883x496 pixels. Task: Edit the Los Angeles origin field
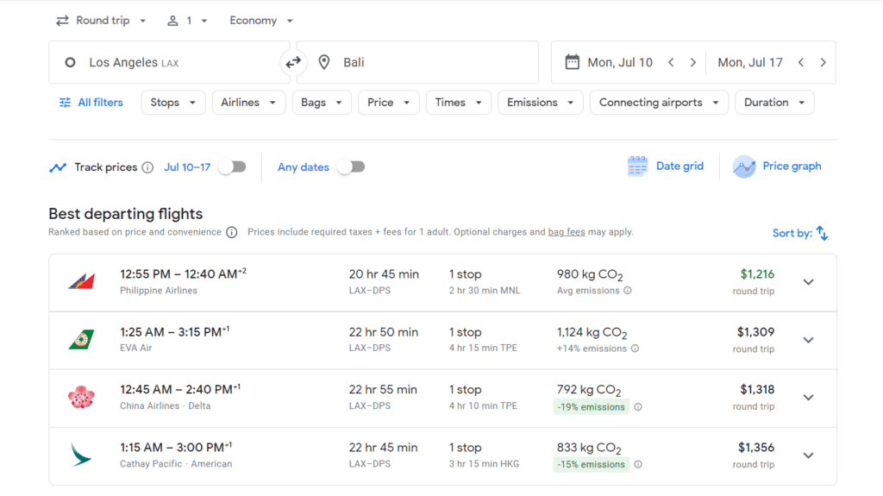point(169,63)
